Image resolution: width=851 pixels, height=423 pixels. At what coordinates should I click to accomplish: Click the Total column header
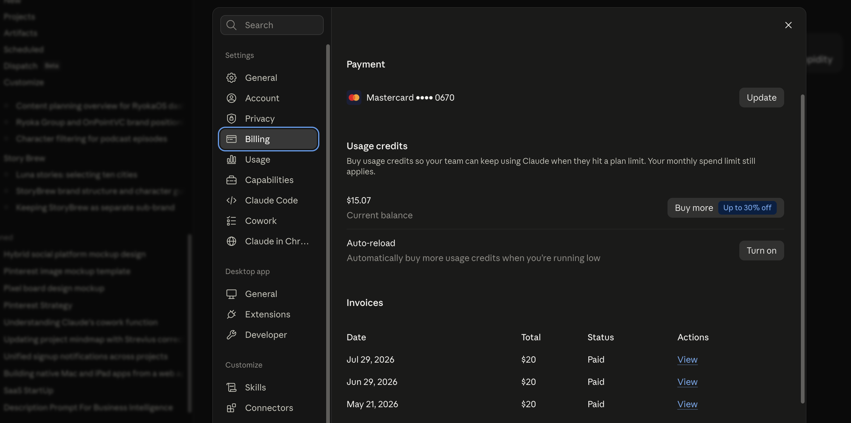tap(531, 337)
